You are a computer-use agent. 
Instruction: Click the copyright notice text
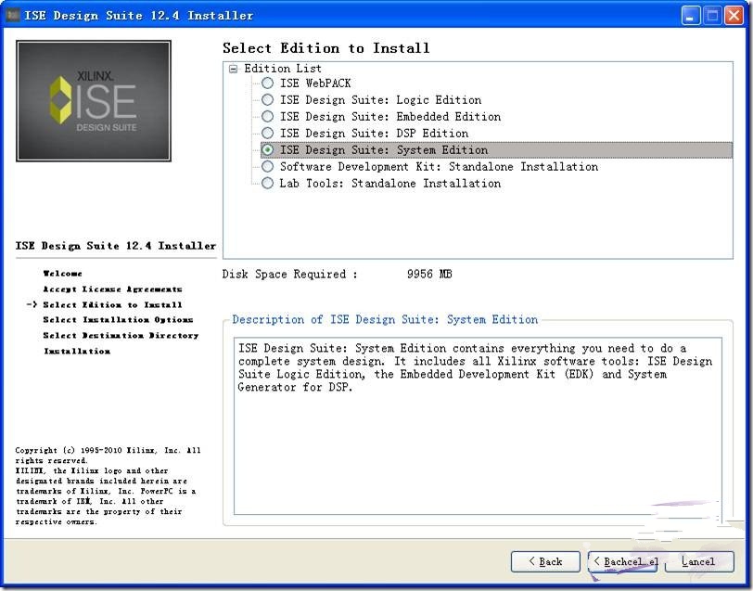point(108,486)
